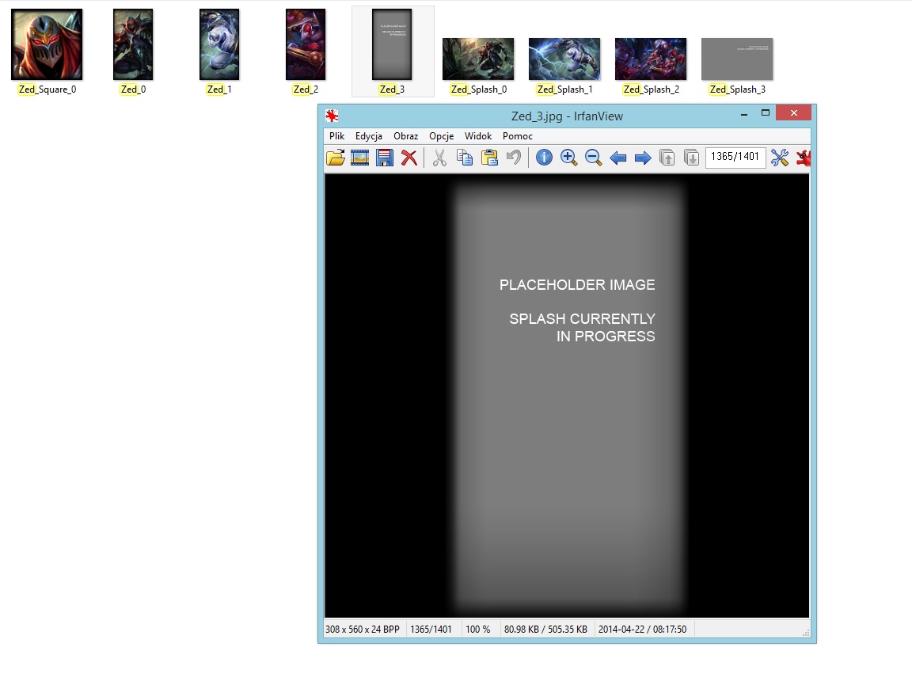Click the Paste clipboard icon

489,158
